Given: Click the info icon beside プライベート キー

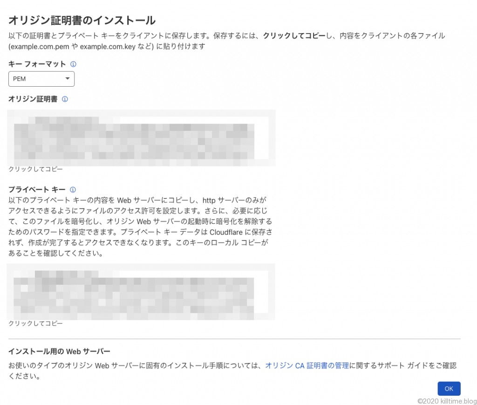Looking at the screenshot, I should coord(73,190).
